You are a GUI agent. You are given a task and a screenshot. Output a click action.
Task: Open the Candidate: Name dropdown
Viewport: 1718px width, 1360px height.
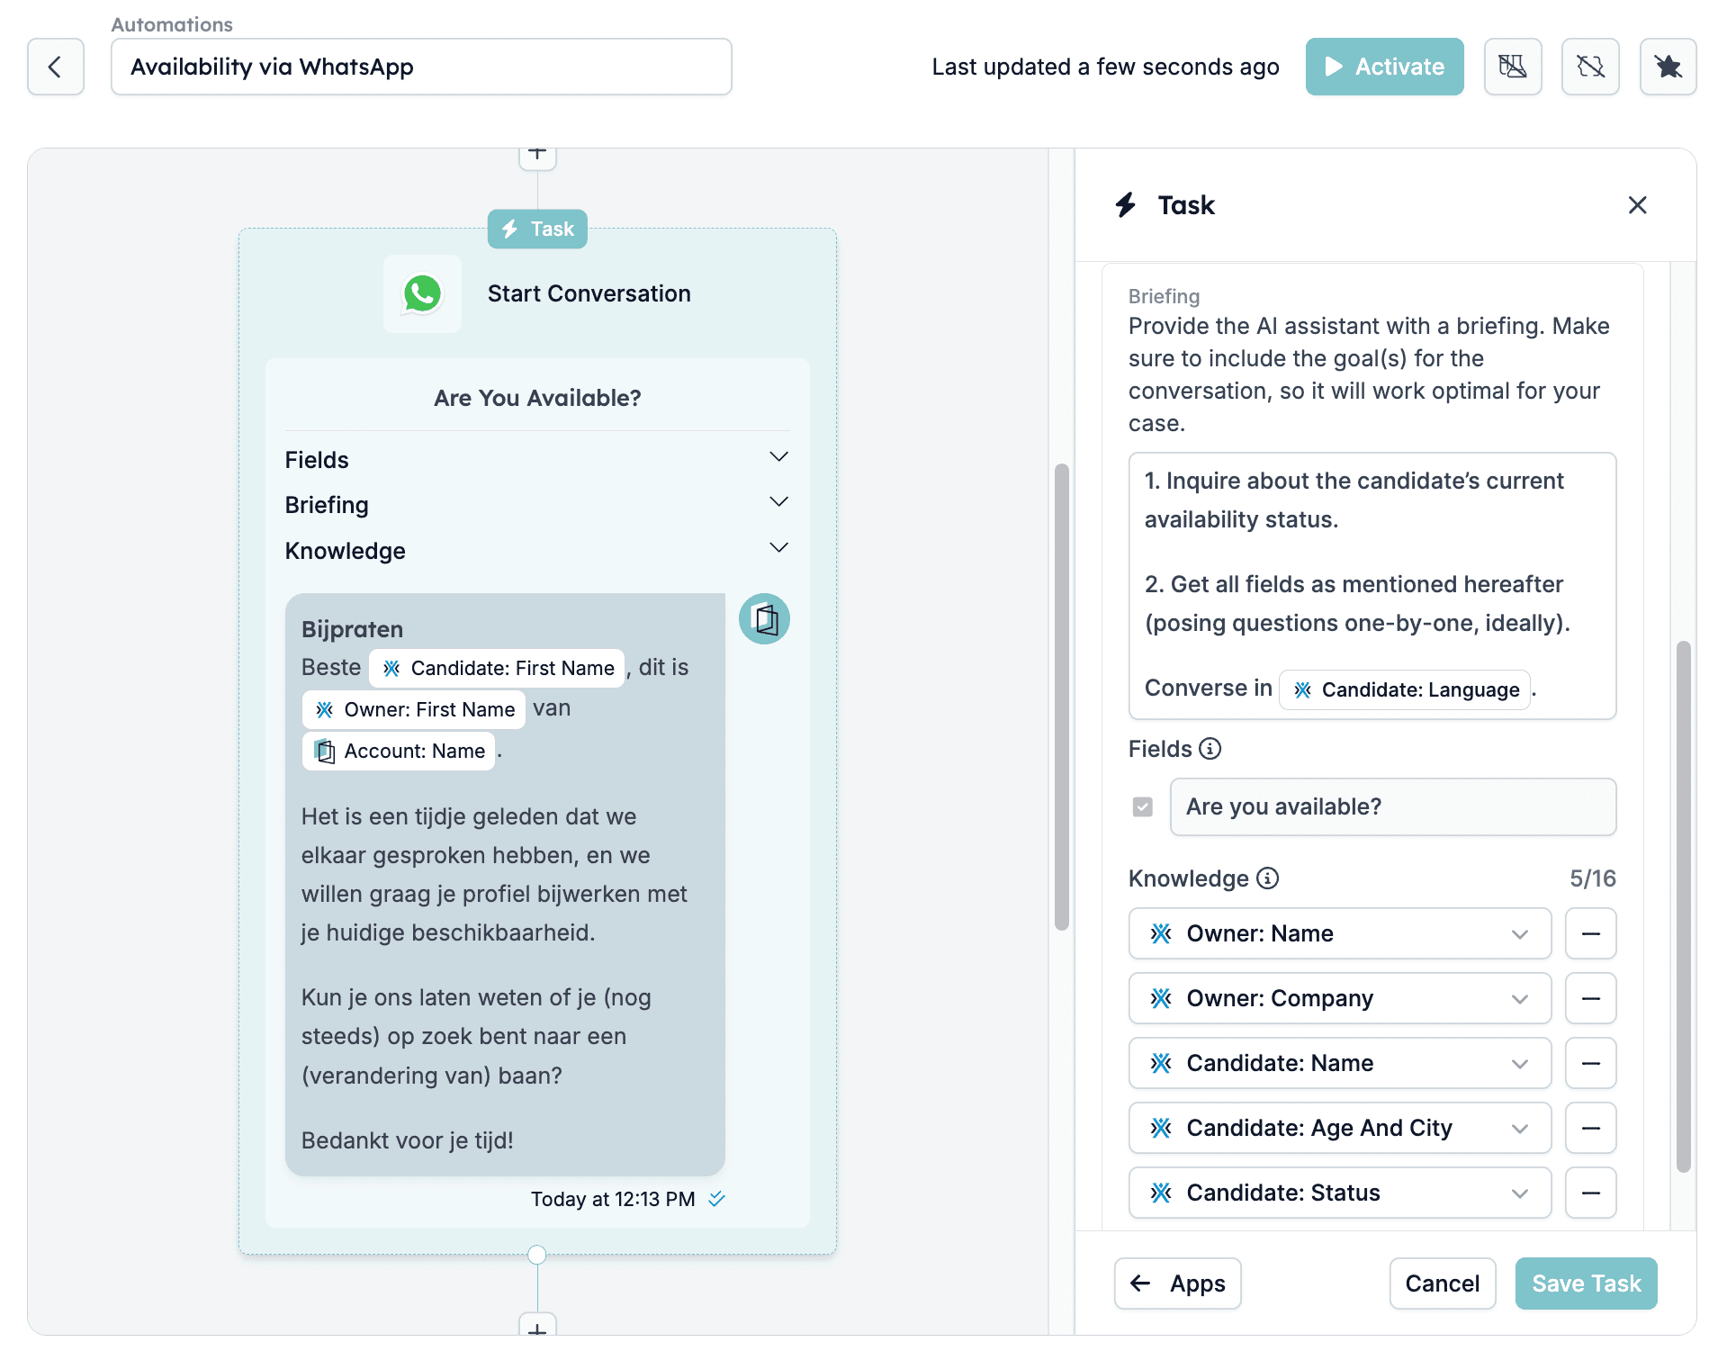(1339, 1063)
